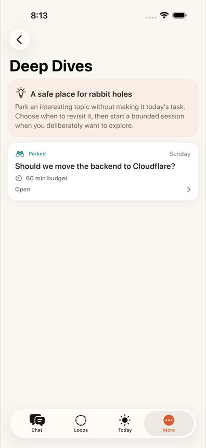
Task: Tap the sun Today icon
Action: pos(125,420)
